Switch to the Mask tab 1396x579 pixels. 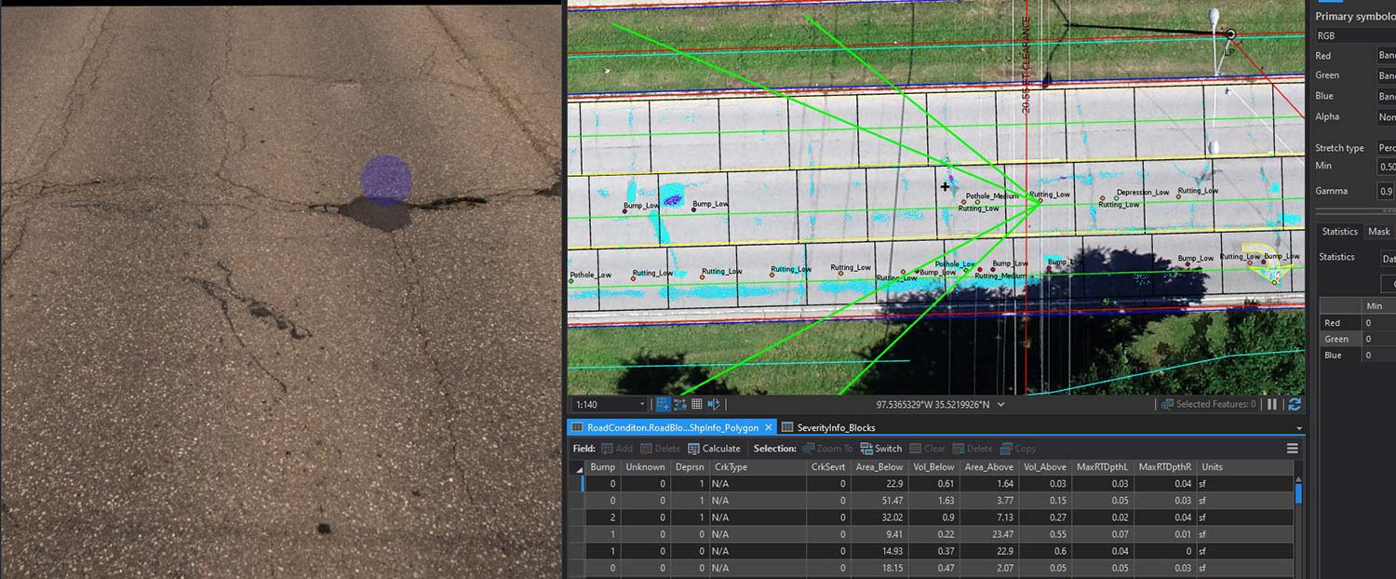[1378, 232]
